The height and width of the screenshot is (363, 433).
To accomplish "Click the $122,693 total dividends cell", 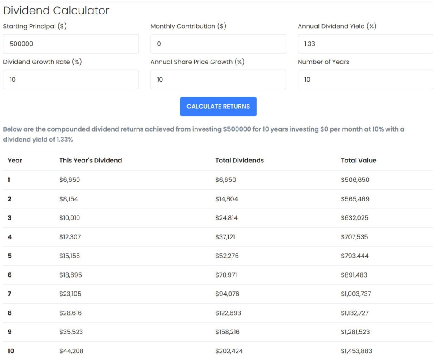I will pyautogui.click(x=228, y=313).
